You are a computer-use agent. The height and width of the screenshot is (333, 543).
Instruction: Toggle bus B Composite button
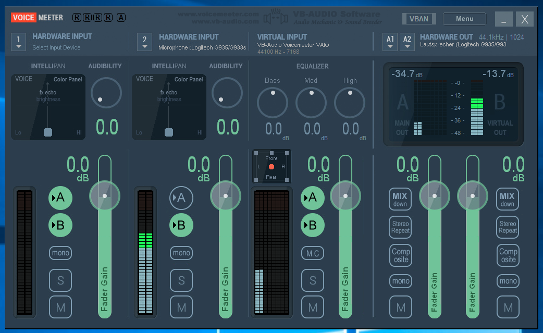(x=508, y=255)
